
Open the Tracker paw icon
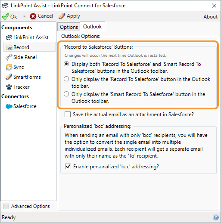coord(9,87)
